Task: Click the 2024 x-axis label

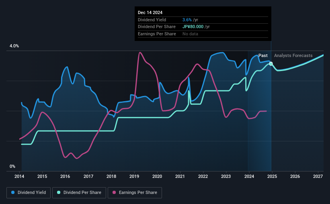Action: pyautogui.click(x=249, y=176)
